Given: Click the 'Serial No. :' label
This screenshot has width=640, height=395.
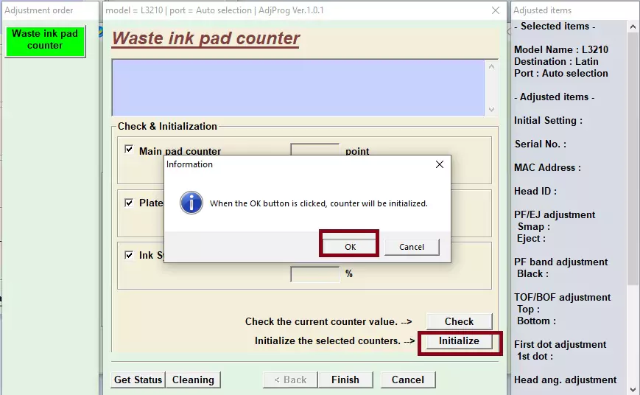Looking at the screenshot, I should pyautogui.click(x=540, y=144).
